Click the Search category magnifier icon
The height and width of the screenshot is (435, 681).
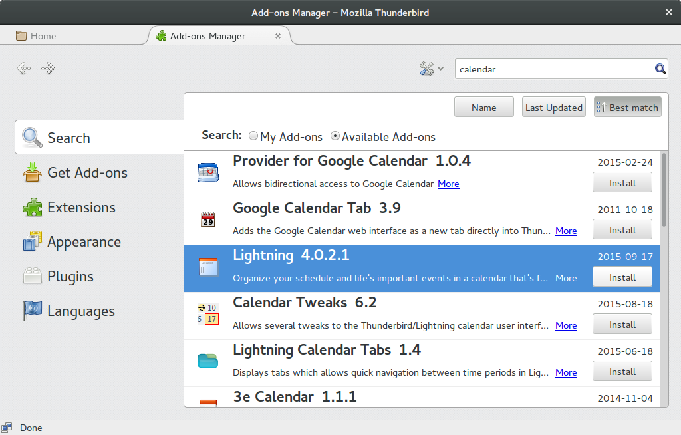pyautogui.click(x=32, y=137)
